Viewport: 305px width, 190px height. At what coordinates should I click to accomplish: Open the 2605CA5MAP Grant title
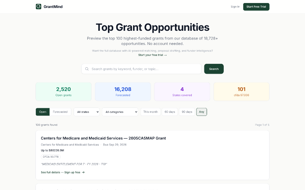click(103, 138)
